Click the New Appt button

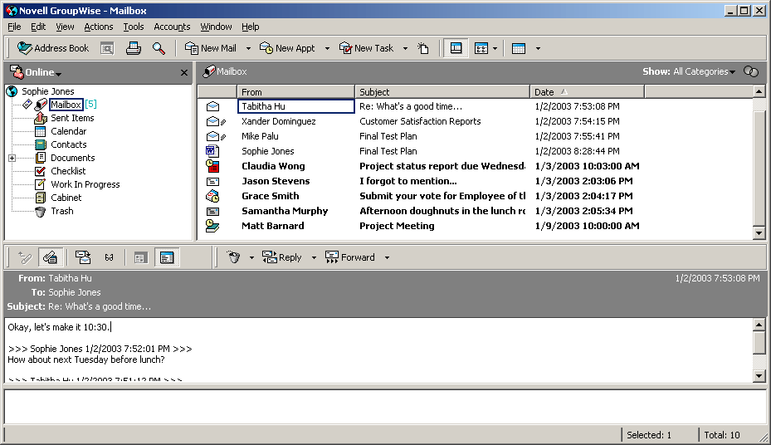[x=287, y=48]
